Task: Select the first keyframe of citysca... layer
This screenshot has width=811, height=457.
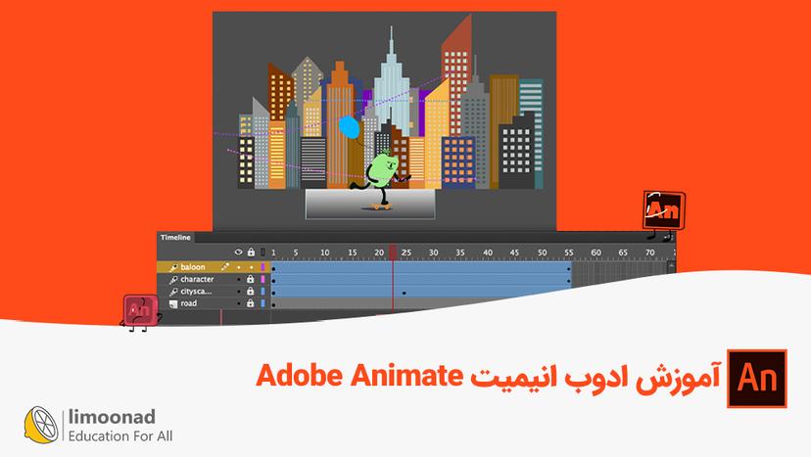Action: click(273, 294)
